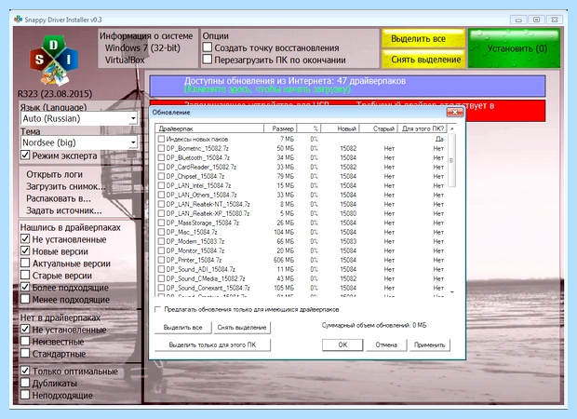The width and height of the screenshot is (577, 419).
Task: Click the Информация о системе panel
Action: coord(148,48)
